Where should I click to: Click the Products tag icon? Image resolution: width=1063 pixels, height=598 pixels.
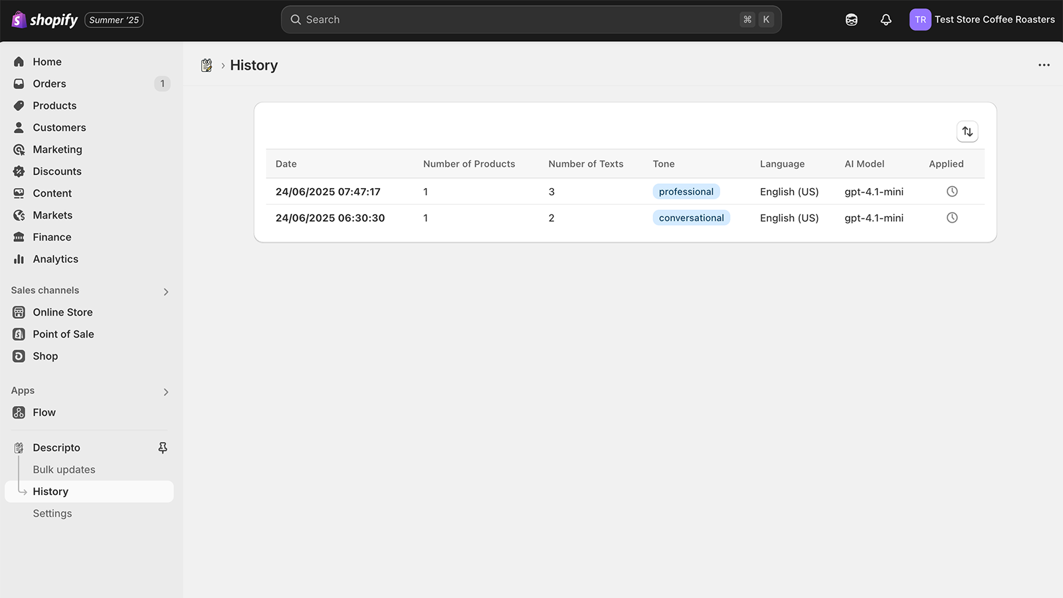tap(19, 106)
